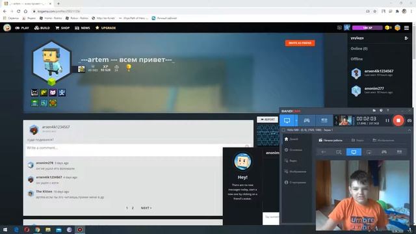
Task: Select Bandicam screen recording mode in top bar
Action: pos(287,120)
